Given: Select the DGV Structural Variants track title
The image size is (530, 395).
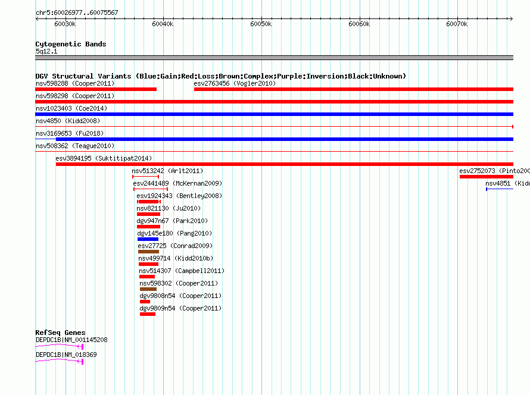Looking at the screenshot, I should coord(221,76).
